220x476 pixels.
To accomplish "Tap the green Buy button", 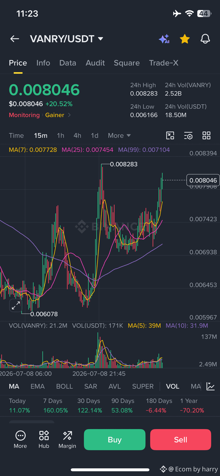I will (x=115, y=440).
